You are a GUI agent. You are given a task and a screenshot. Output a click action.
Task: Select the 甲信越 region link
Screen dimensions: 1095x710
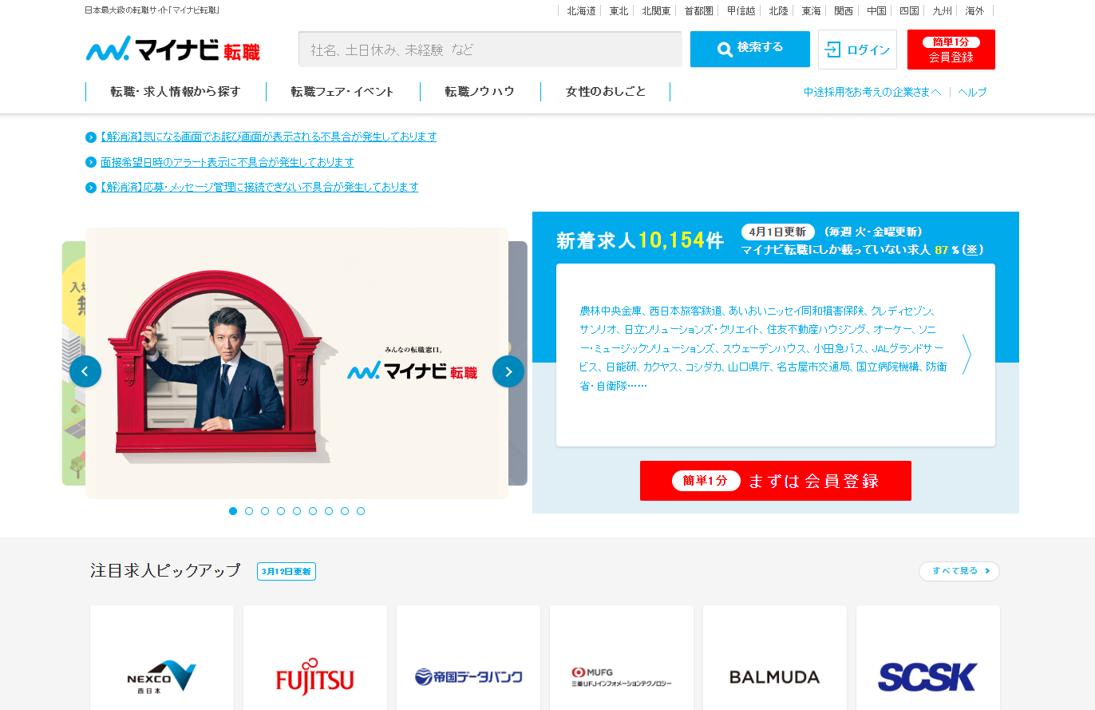tap(741, 11)
